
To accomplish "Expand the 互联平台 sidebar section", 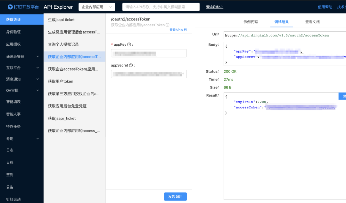I will point(37,68).
